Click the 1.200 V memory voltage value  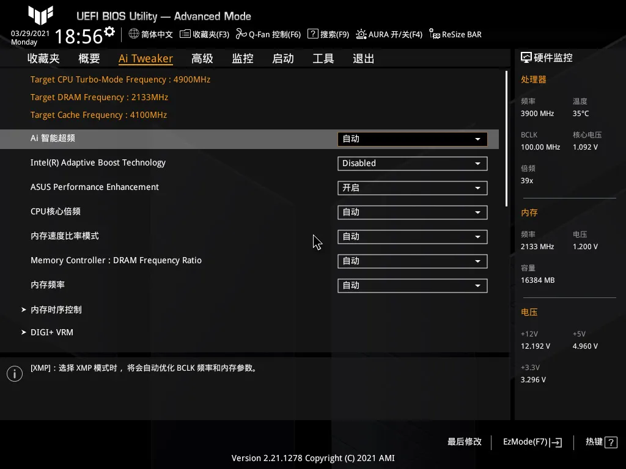[x=585, y=247]
